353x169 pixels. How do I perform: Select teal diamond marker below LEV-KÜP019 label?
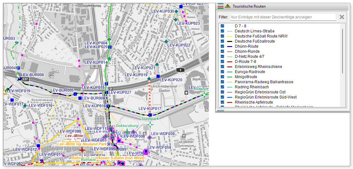click(149, 79)
